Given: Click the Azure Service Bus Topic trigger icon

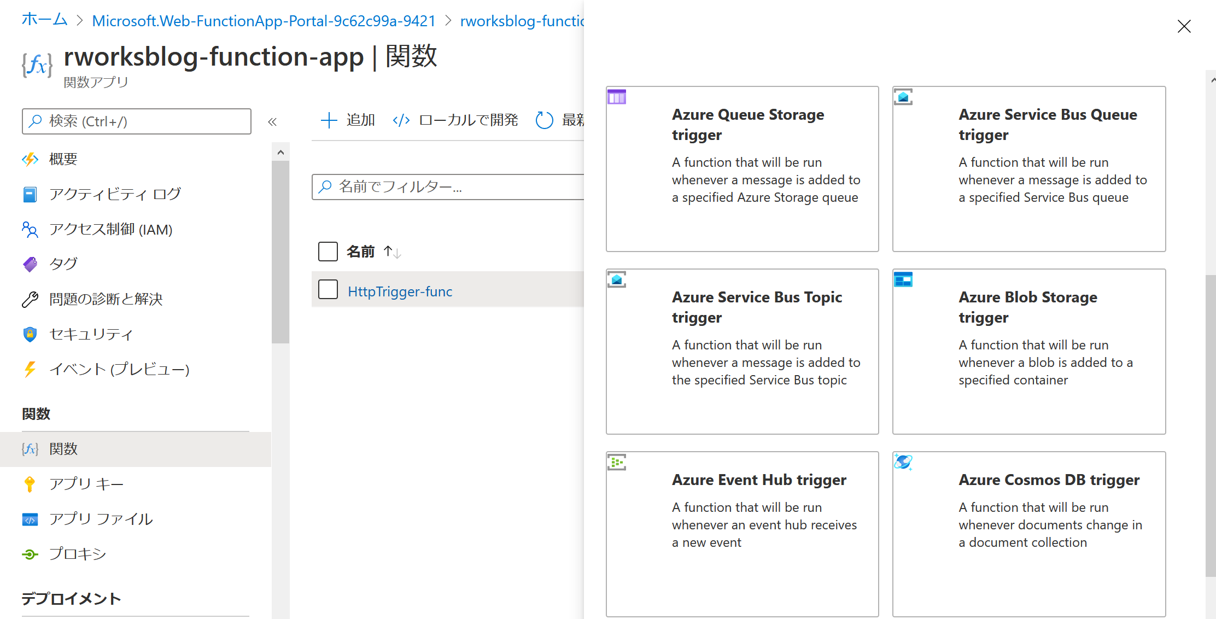Looking at the screenshot, I should click(x=617, y=280).
